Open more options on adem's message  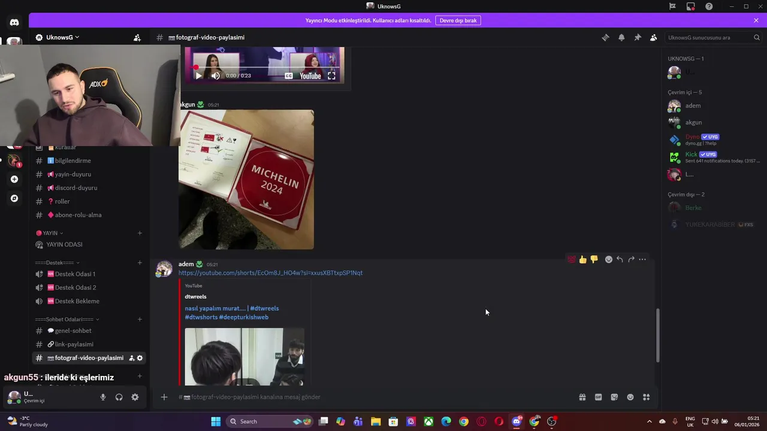[642, 259]
